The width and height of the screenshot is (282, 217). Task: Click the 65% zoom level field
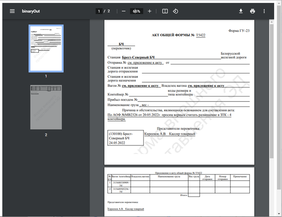coord(136,11)
